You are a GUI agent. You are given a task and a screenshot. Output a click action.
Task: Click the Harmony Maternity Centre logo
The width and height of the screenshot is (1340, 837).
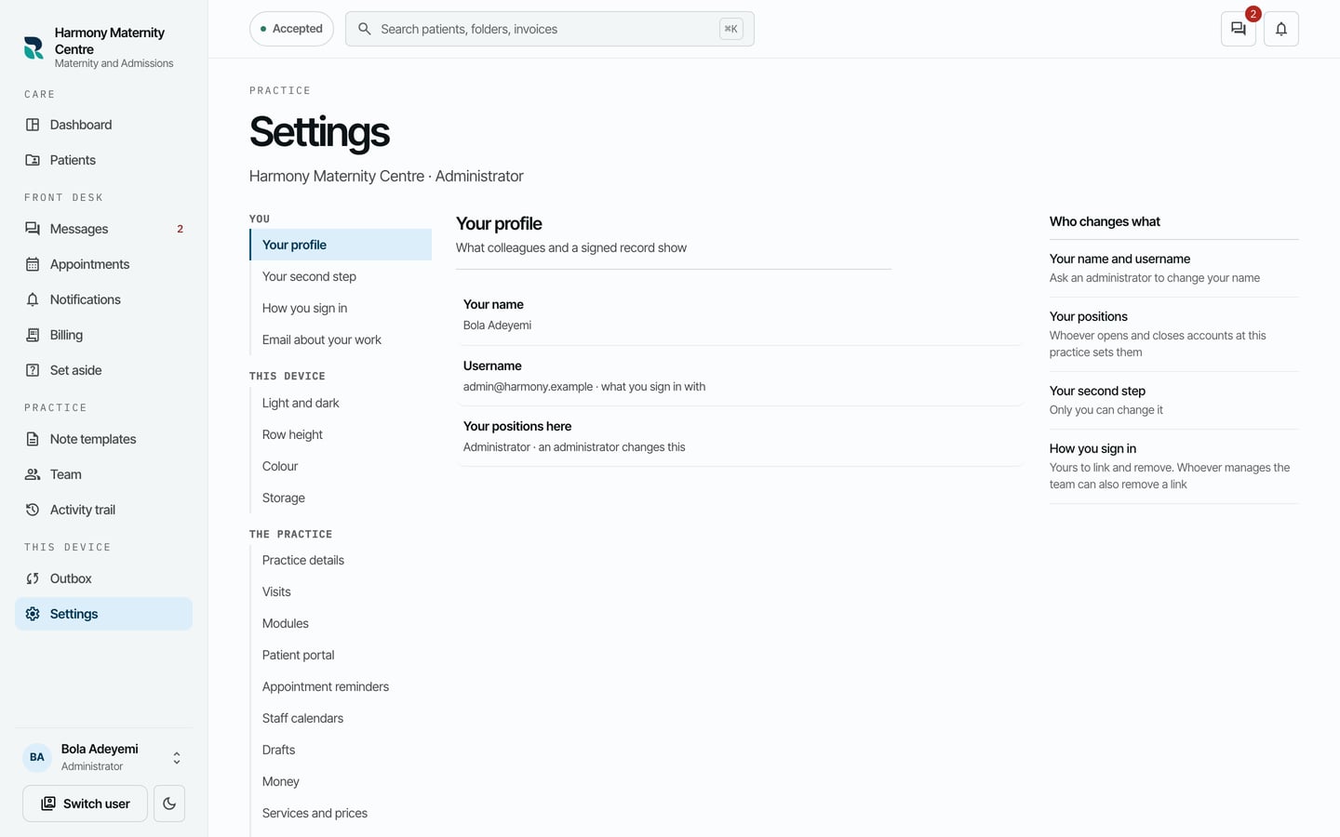[x=33, y=47]
